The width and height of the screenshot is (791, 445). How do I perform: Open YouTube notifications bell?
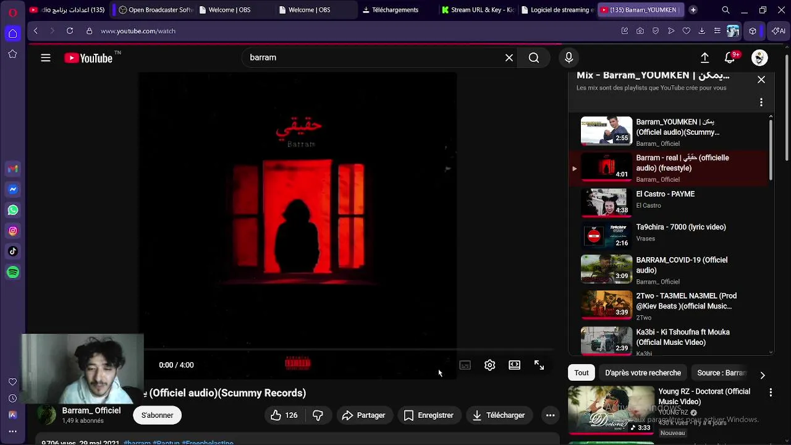[x=730, y=57]
